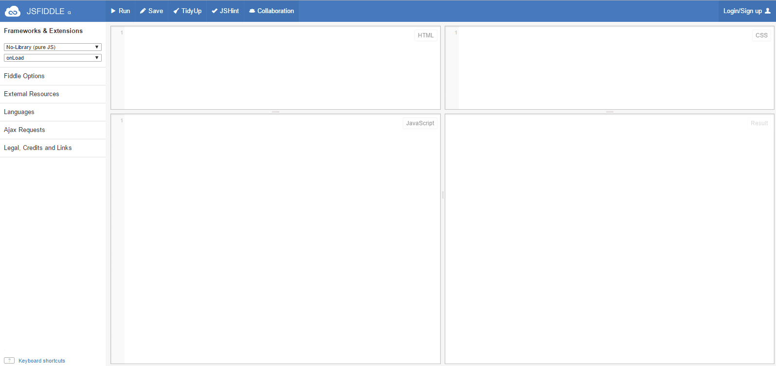776x366 pixels.
Task: Expand Legal, Credits and Links section
Action: tap(53, 148)
